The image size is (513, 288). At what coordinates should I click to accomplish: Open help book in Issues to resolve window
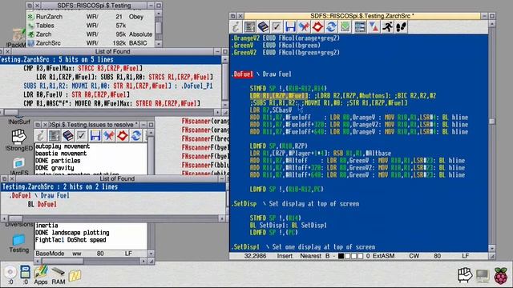[x=67, y=135]
